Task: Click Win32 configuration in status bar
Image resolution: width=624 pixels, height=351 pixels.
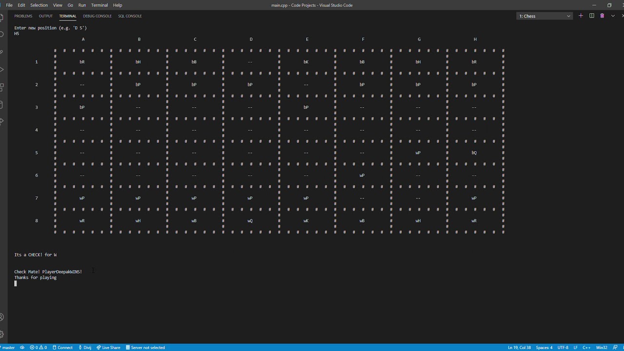Action: (x=602, y=348)
